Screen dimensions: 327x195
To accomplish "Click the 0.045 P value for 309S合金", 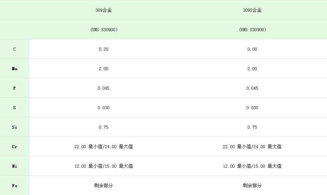I will coord(252,88).
